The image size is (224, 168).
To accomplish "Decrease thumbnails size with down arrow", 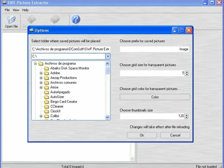I will pyautogui.click(x=186, y=117).
